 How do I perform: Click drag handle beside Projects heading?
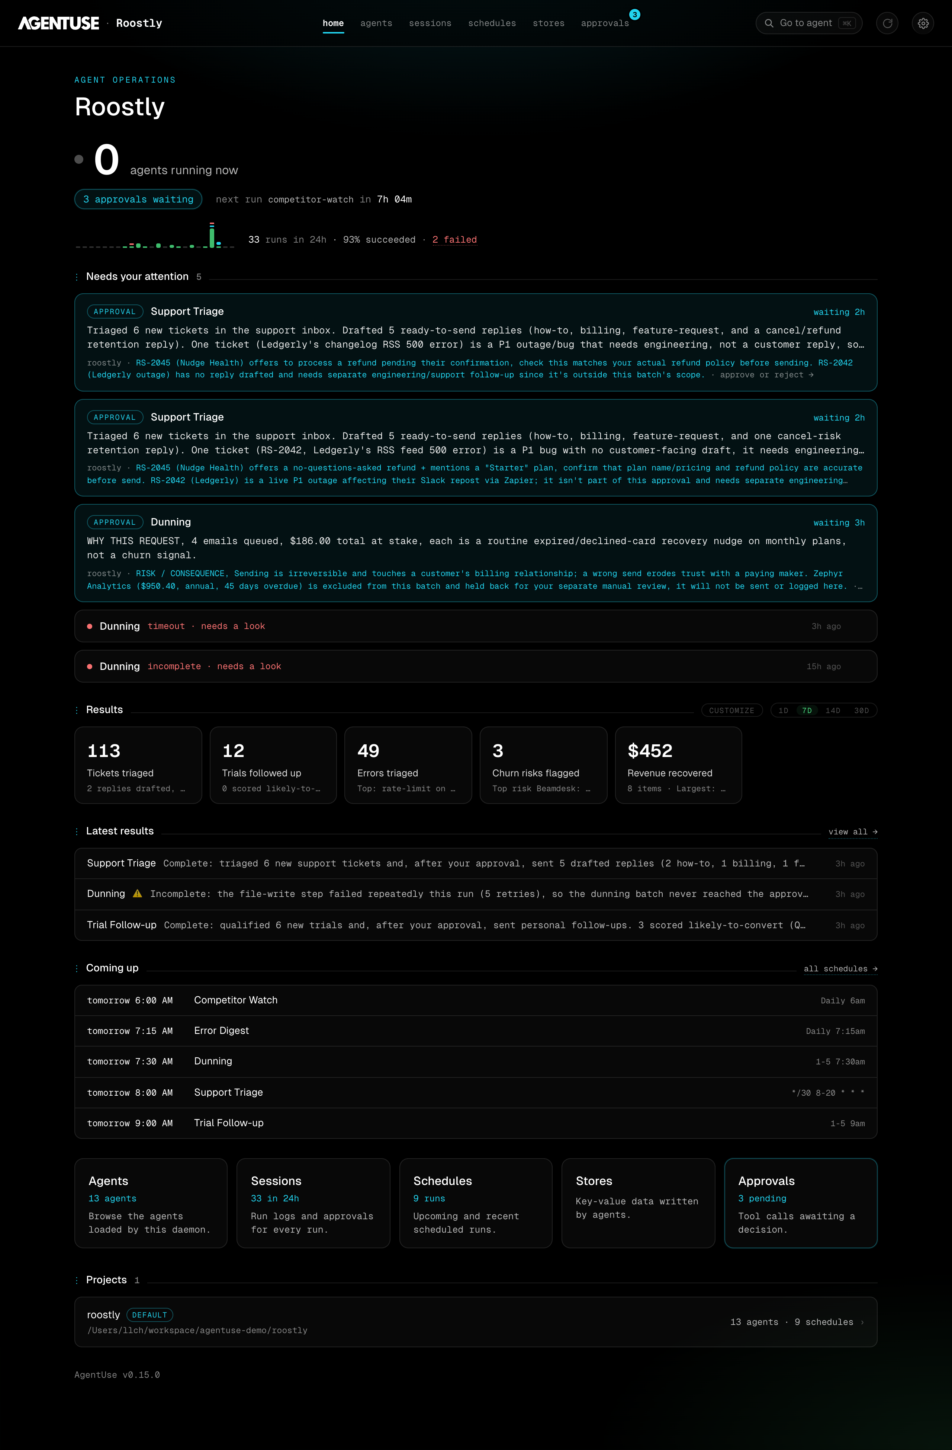pos(77,1281)
